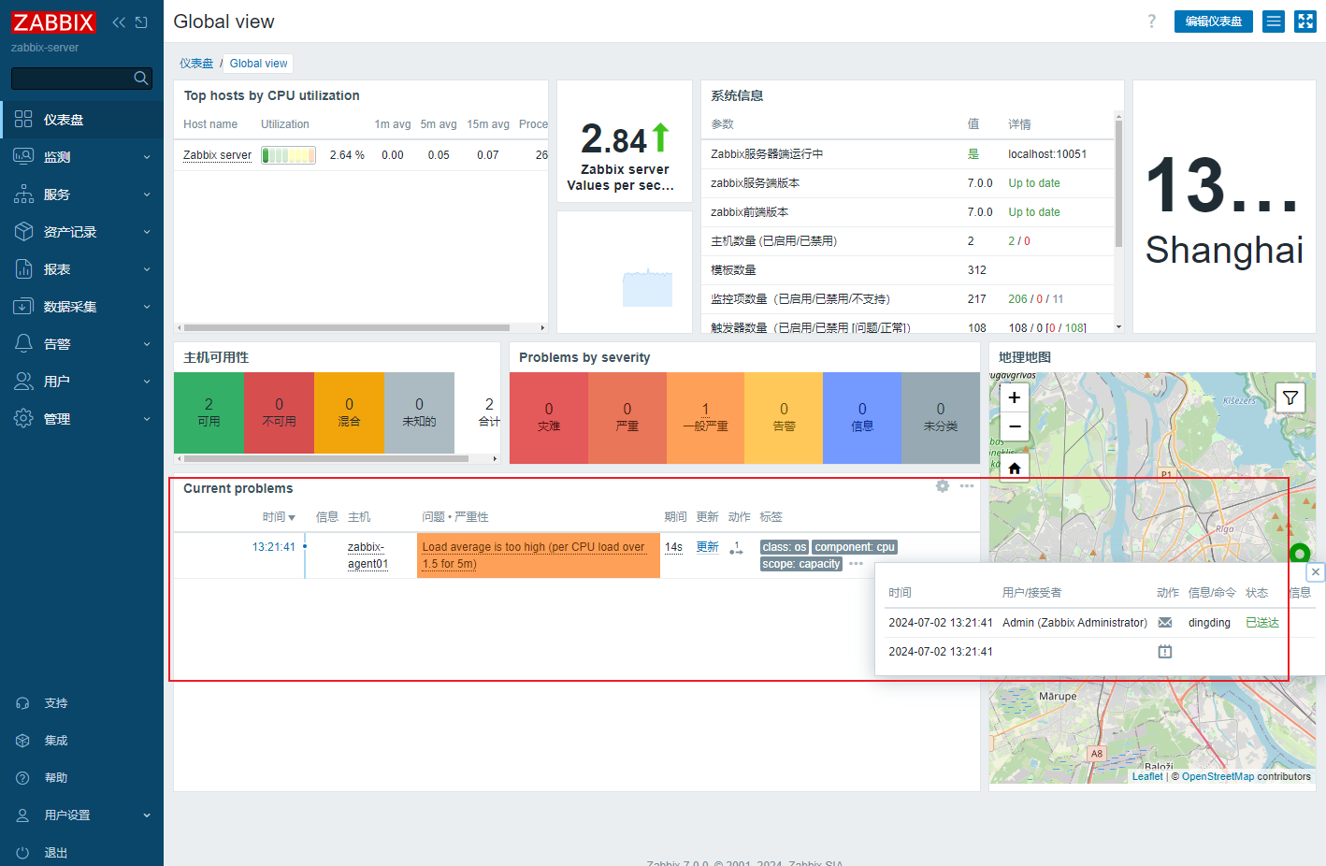Viewport: 1326px width, 866px height.
Task: Close the actions popup
Action: [1316, 571]
